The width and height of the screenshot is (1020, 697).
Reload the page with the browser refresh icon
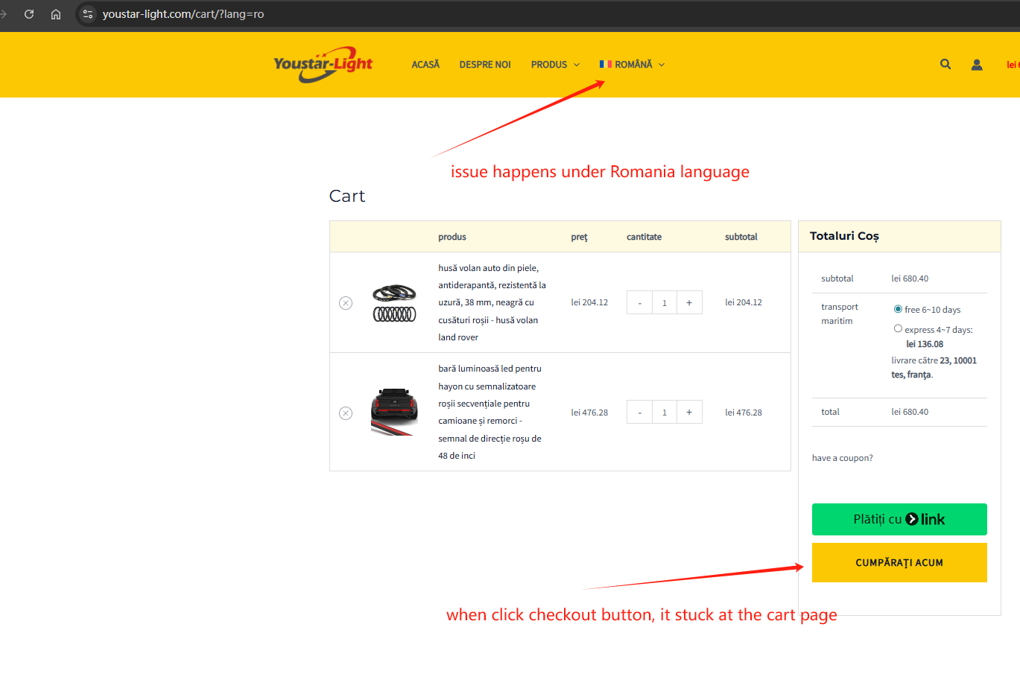pyautogui.click(x=29, y=14)
